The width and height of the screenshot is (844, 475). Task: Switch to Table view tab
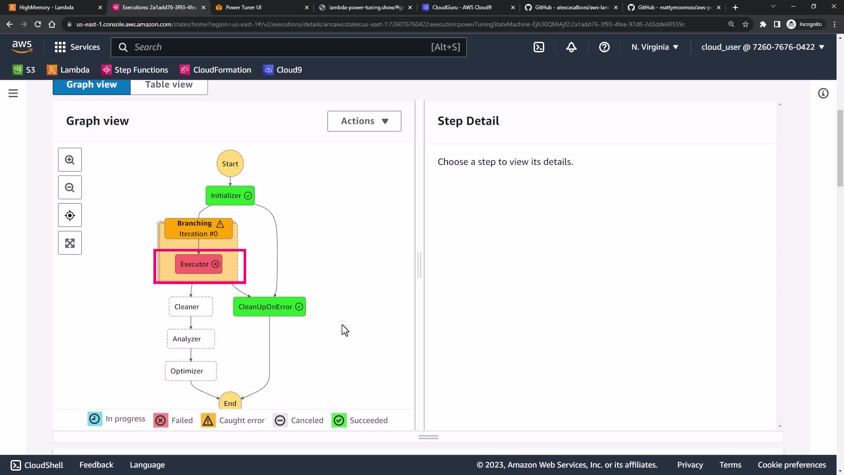(169, 84)
